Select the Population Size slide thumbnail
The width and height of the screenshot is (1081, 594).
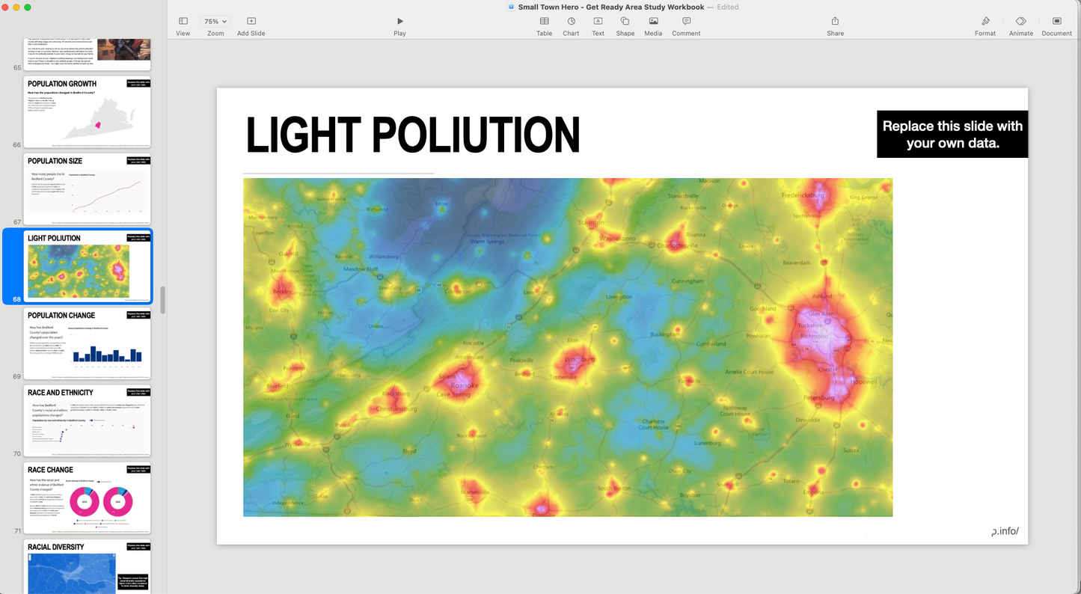click(x=87, y=189)
